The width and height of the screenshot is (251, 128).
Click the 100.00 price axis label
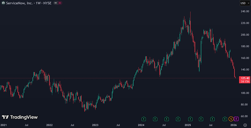pos(245,93)
